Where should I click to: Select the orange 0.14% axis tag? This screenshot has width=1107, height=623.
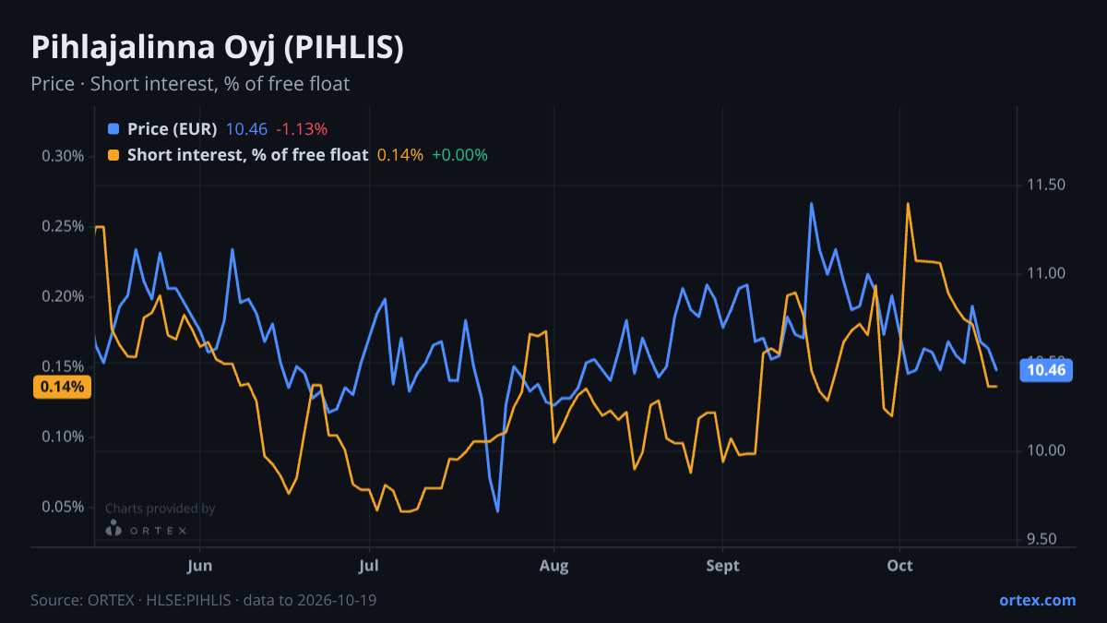[x=63, y=388]
